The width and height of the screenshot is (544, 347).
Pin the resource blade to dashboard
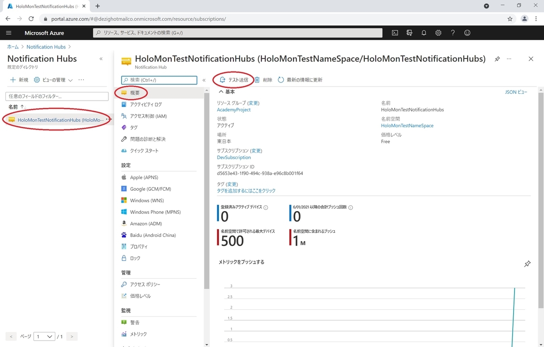pyautogui.click(x=497, y=59)
